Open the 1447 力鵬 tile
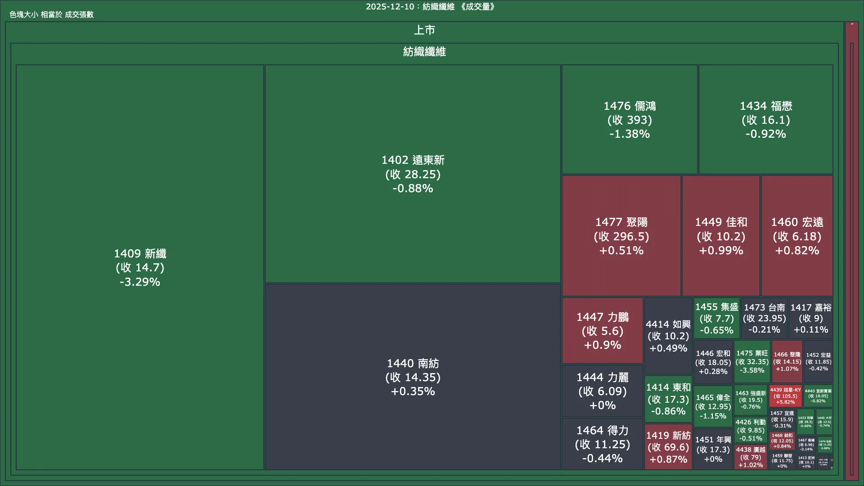Screen dimensions: 864x486 pyautogui.click(x=602, y=331)
